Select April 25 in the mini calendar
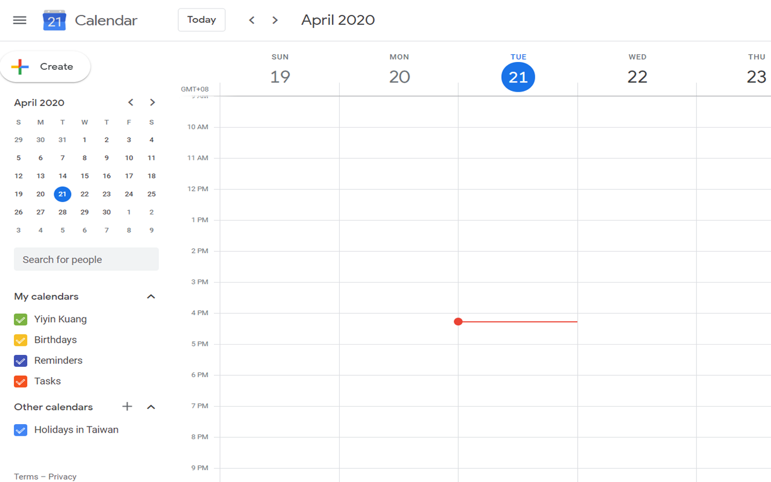Image resolution: width=771 pixels, height=482 pixels. tap(151, 194)
